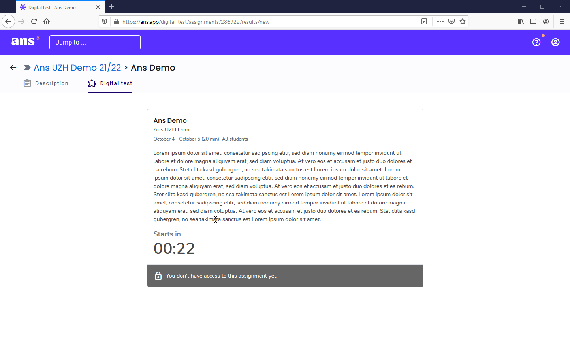Open page actions three-dot menu
Image resolution: width=570 pixels, height=347 pixels.
click(440, 21)
